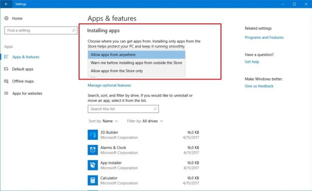Image resolution: width=312 pixels, height=191 pixels.
Task: Open Apps & features section
Action: point(26,57)
